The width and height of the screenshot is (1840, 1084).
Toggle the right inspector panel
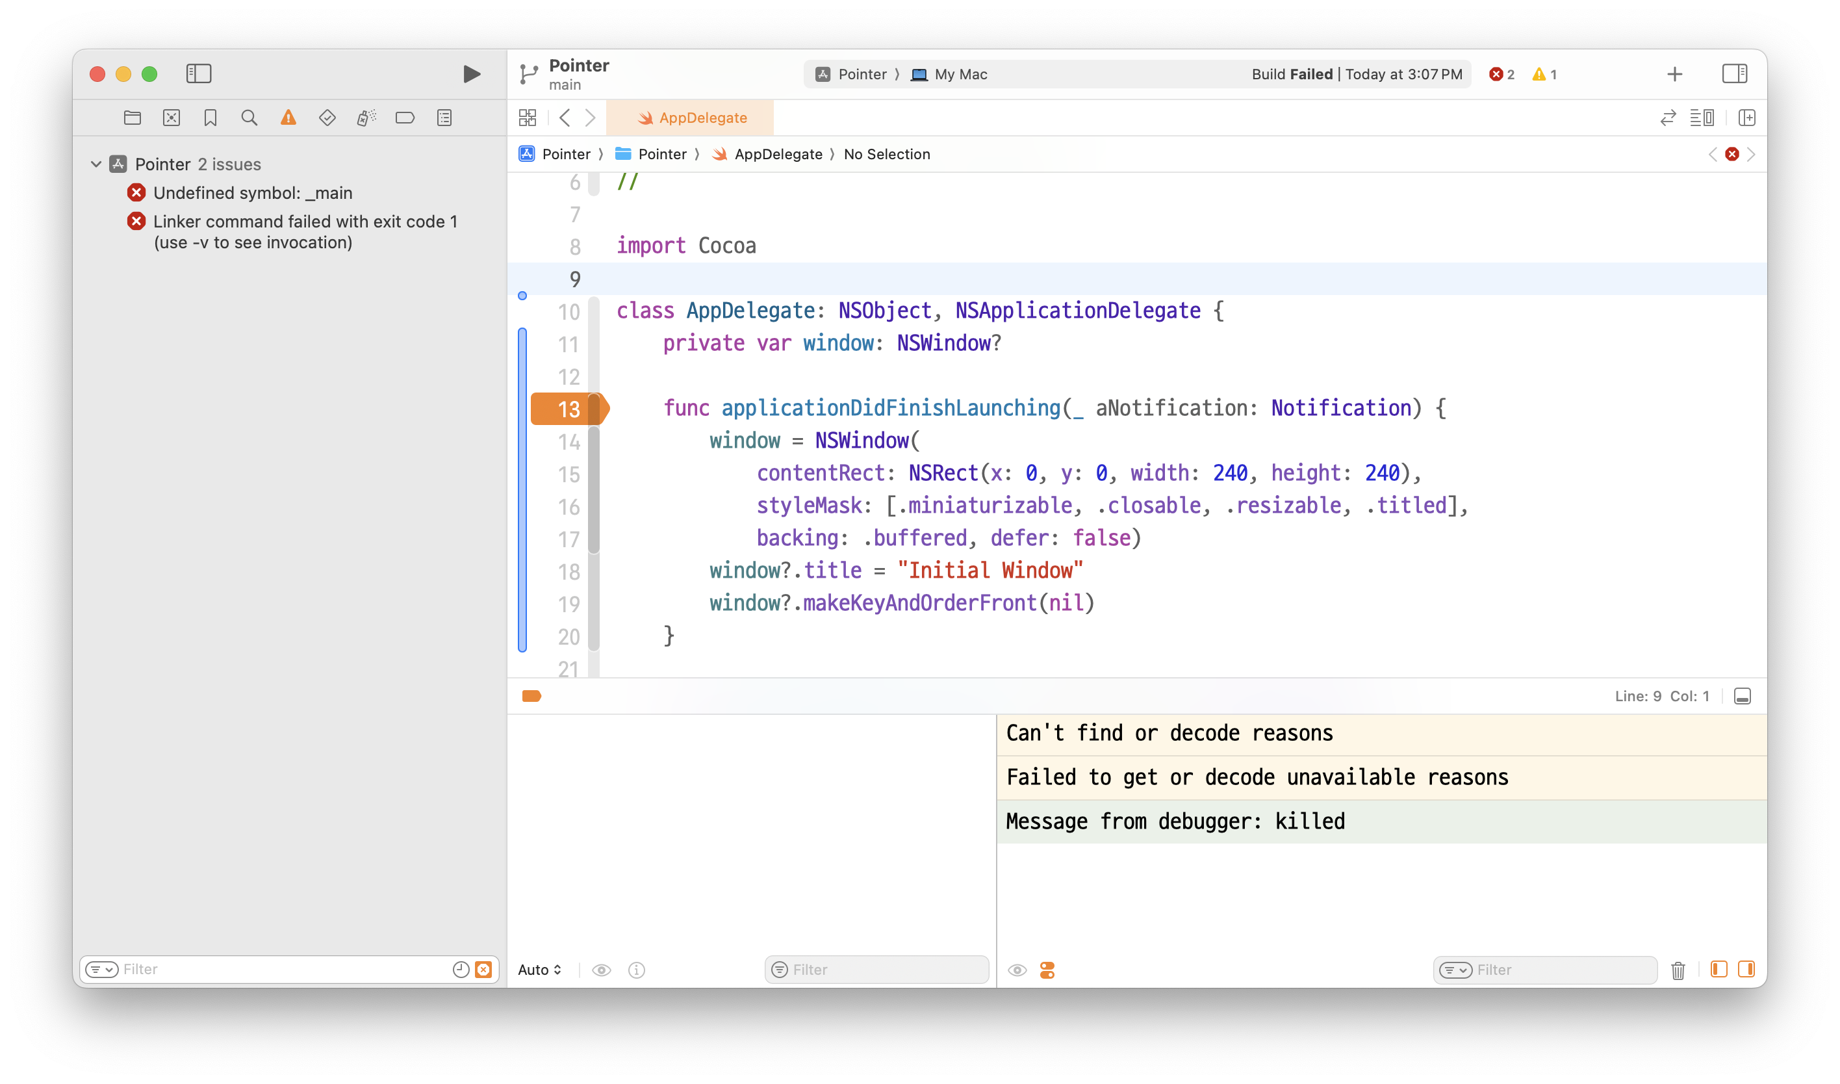click(1734, 74)
